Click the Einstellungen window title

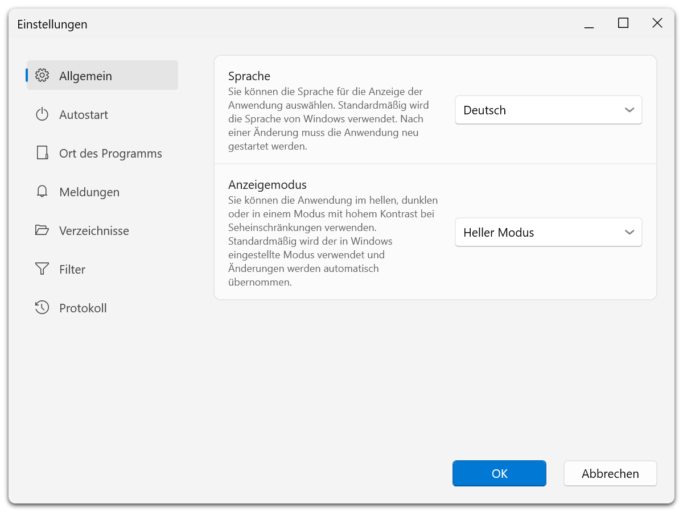(x=52, y=24)
